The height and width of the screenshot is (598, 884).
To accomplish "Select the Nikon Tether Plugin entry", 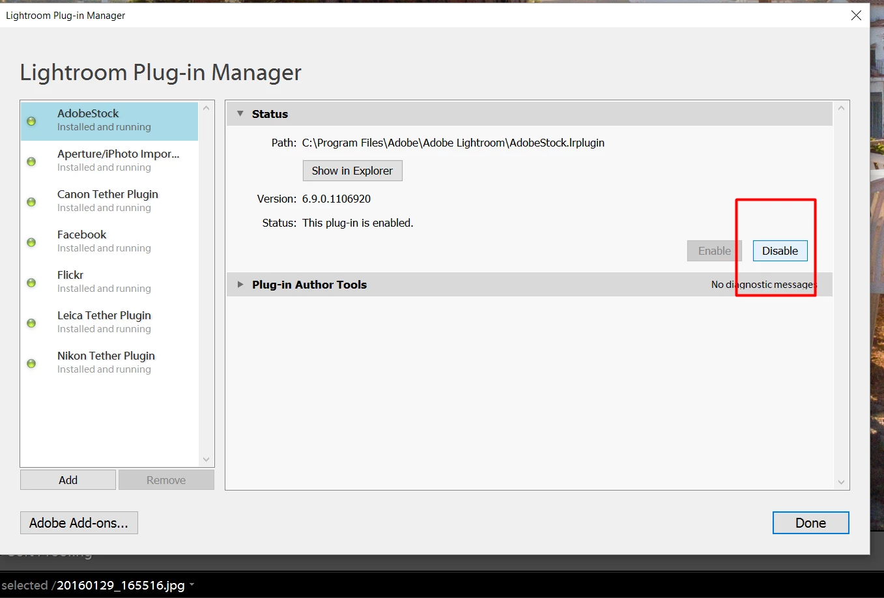I will (x=109, y=363).
